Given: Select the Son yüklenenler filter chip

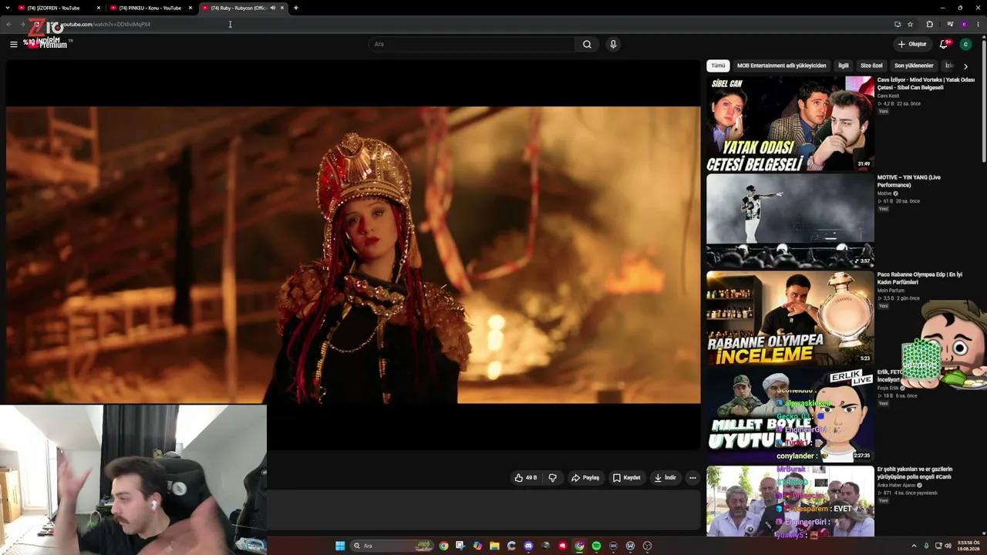Looking at the screenshot, I should 914,66.
